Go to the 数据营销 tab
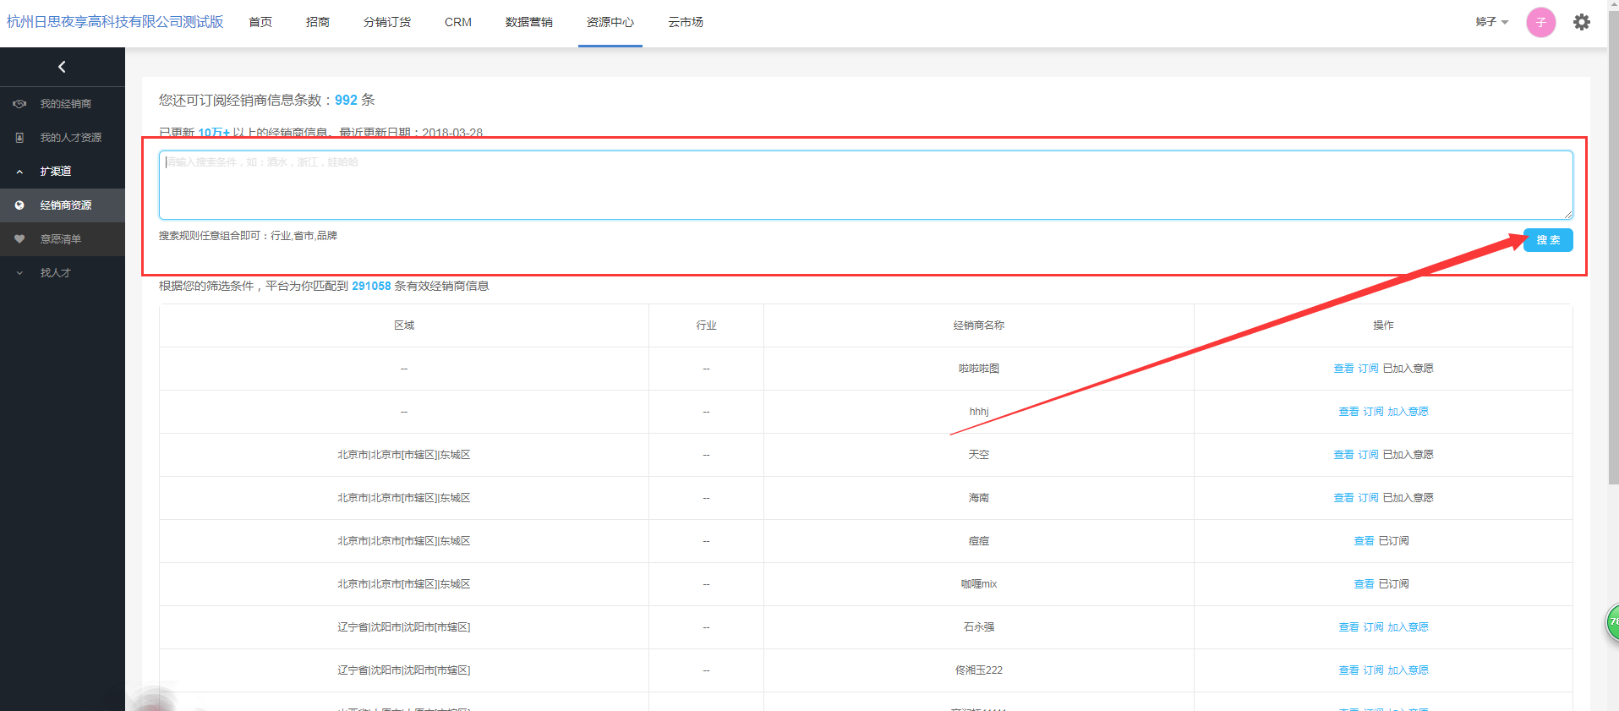This screenshot has height=711, width=1619. 528,22
